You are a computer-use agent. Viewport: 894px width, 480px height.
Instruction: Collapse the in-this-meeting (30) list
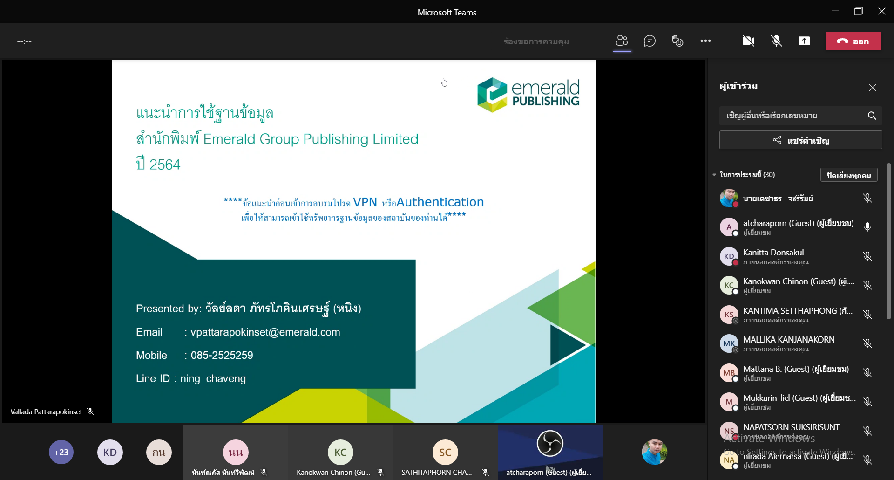714,175
